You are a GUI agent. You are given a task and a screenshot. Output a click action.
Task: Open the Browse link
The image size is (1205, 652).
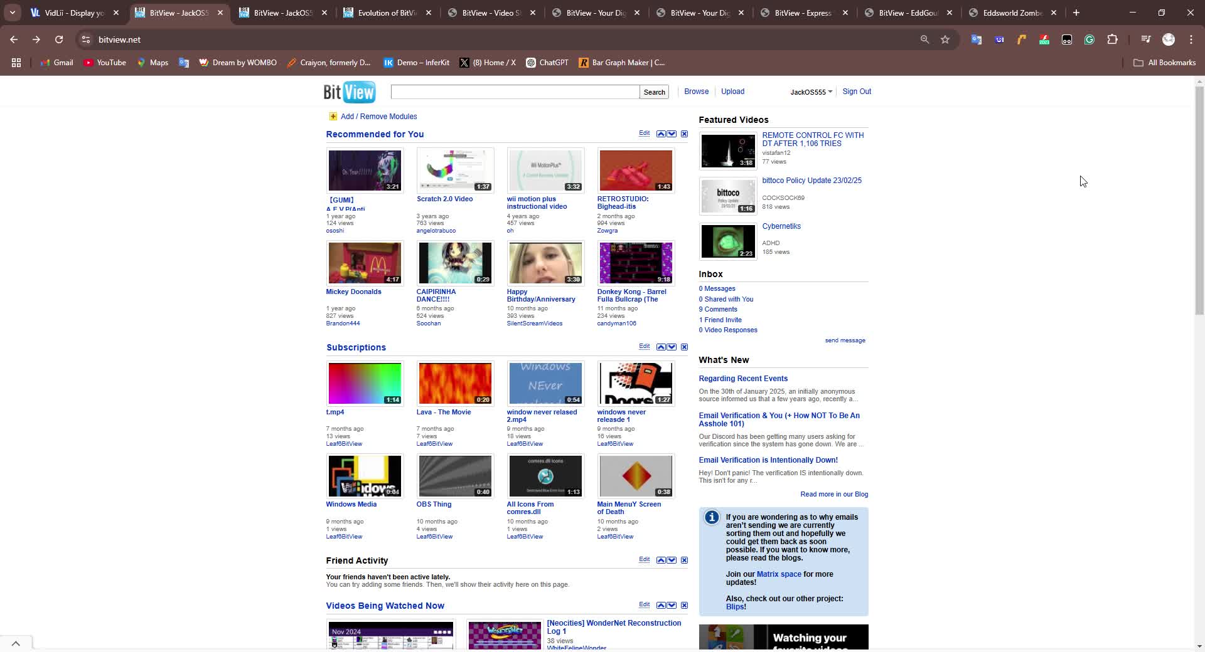pyautogui.click(x=696, y=92)
